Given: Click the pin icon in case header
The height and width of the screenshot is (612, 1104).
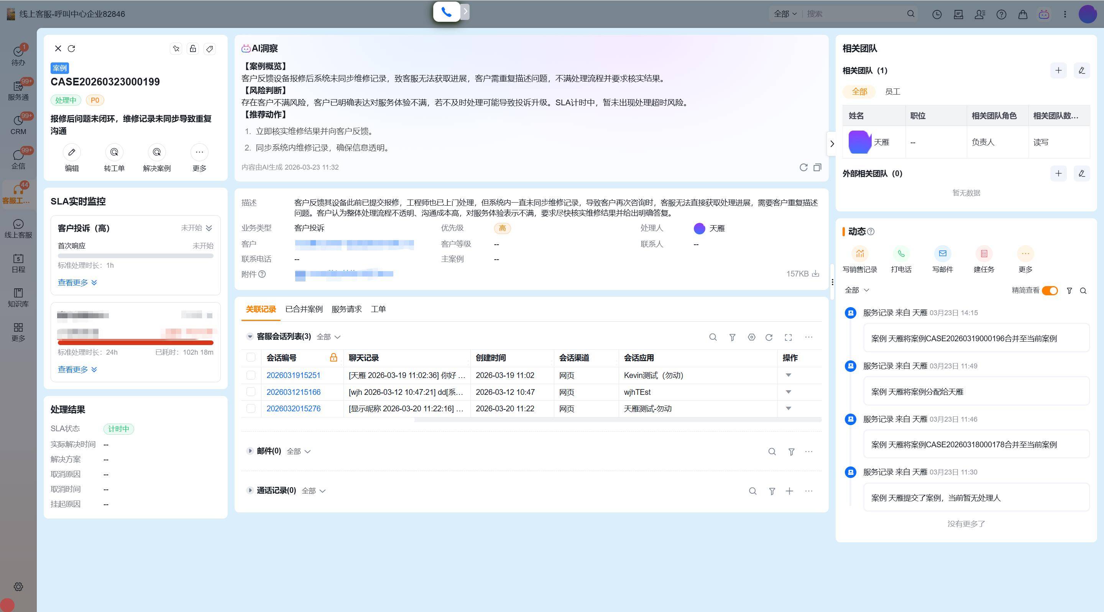Looking at the screenshot, I should 176,48.
